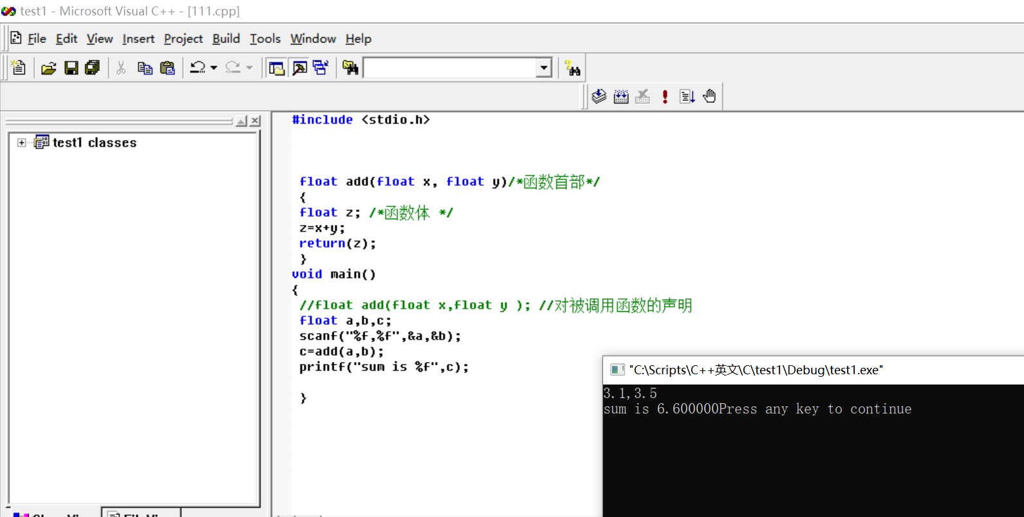The width and height of the screenshot is (1024, 517).
Task: Redo the last undone edit
Action: coord(233,68)
